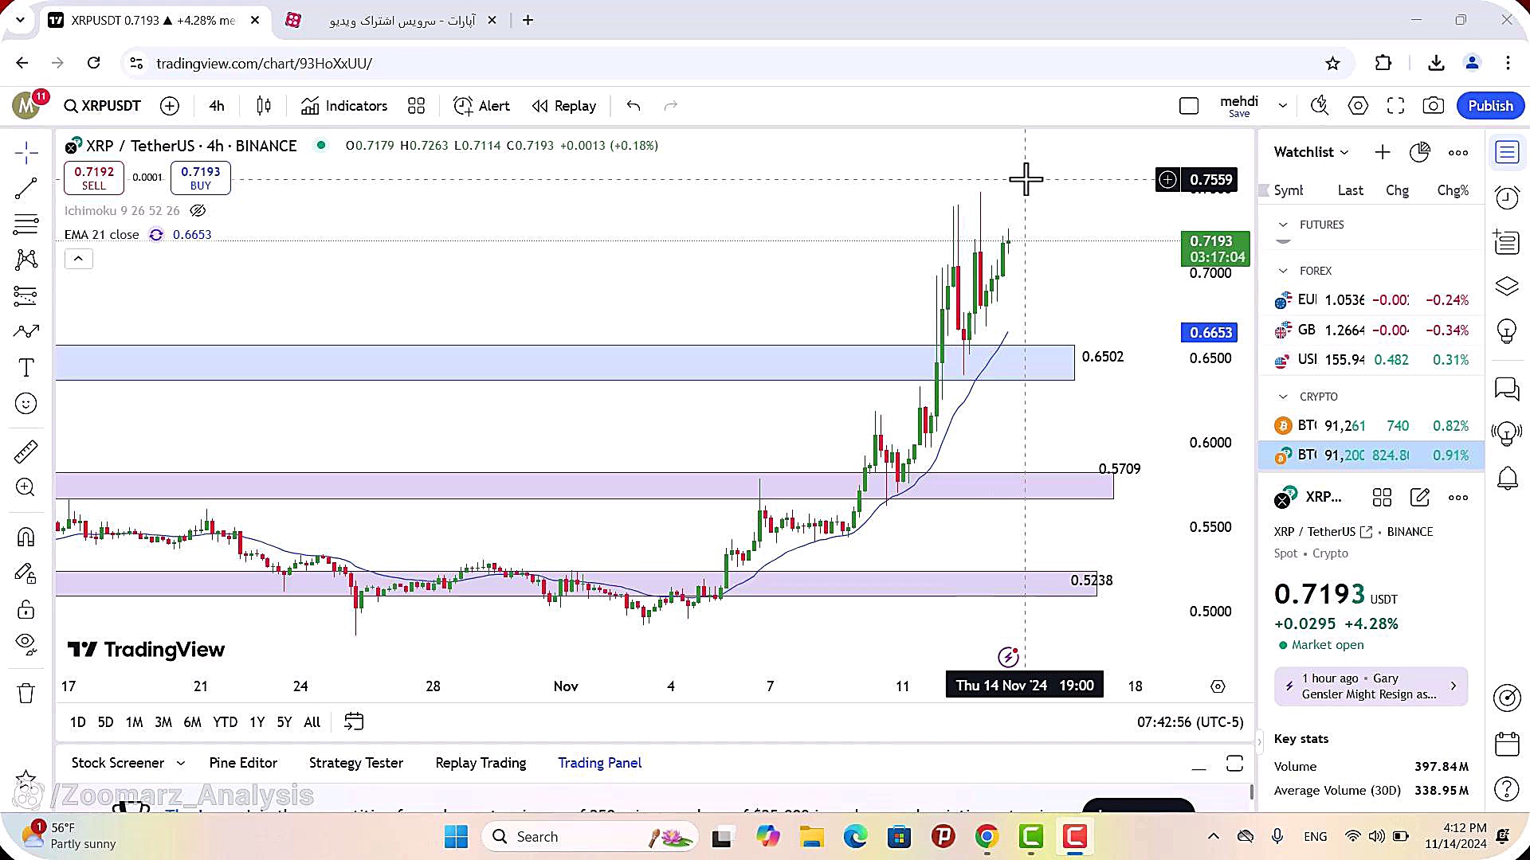Open the 4h interval dropdown
Screen dimensions: 1530x860
coord(217,106)
